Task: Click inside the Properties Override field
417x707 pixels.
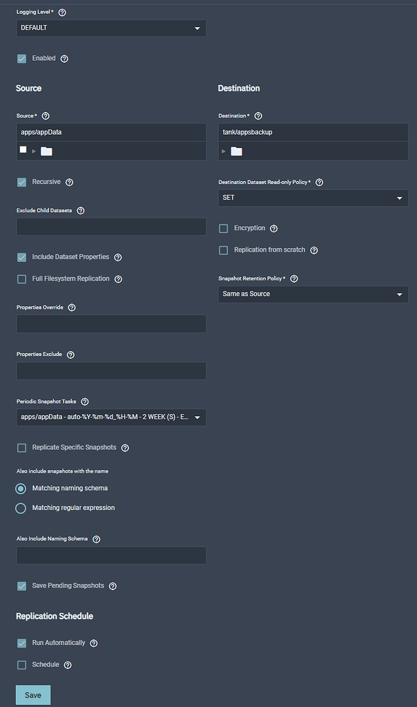Action: pyautogui.click(x=110, y=323)
